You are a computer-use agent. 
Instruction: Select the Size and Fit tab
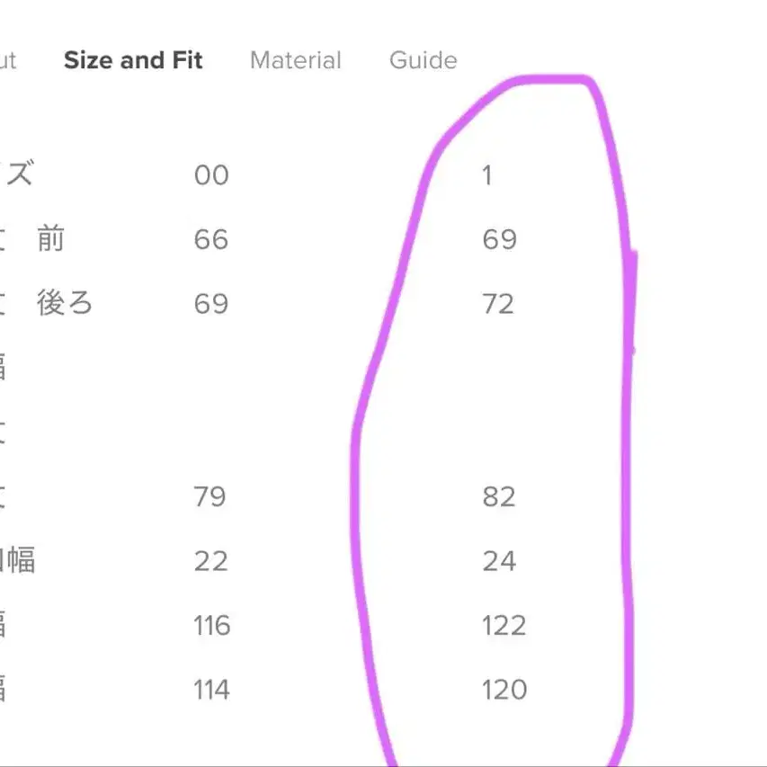(132, 60)
